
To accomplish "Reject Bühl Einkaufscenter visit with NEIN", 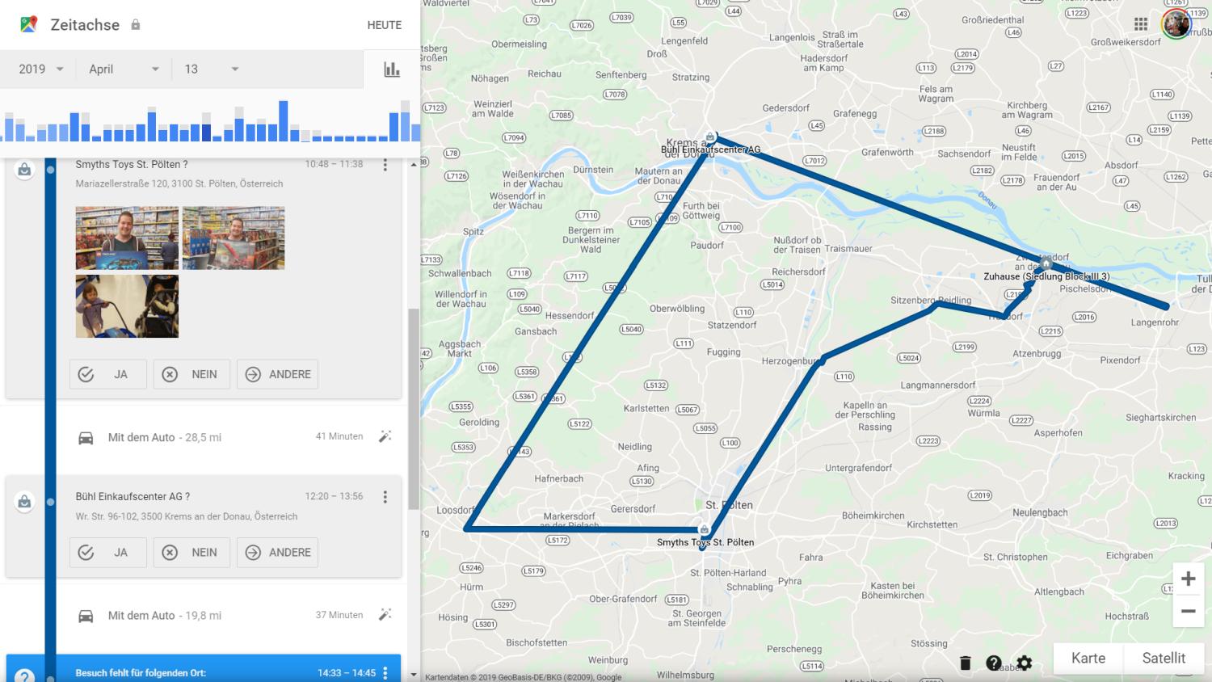I will [x=191, y=553].
